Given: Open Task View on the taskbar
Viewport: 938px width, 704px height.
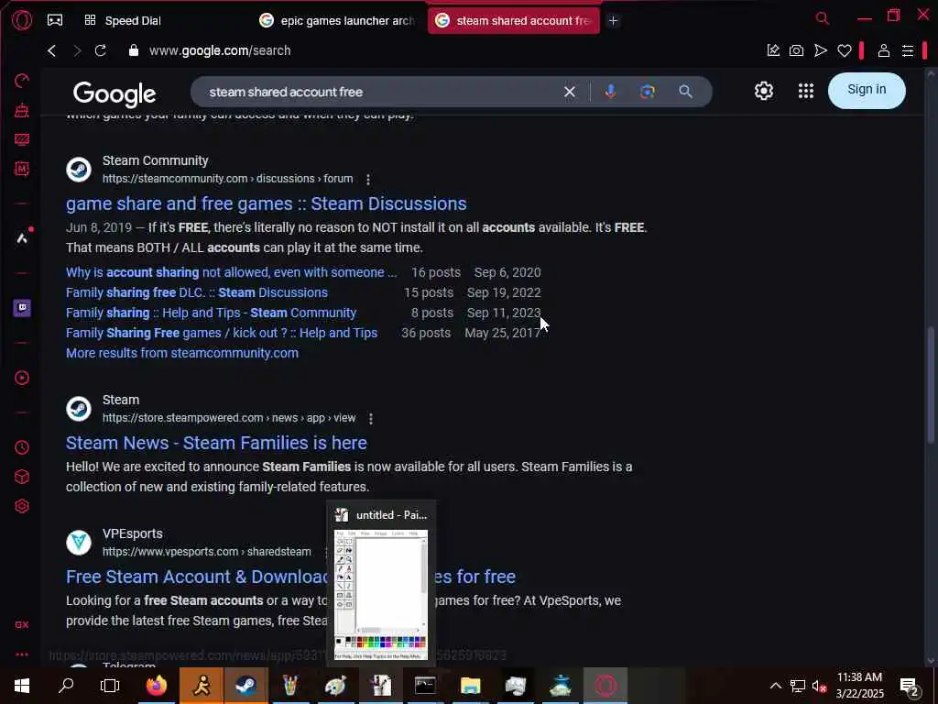Looking at the screenshot, I should pos(110,686).
